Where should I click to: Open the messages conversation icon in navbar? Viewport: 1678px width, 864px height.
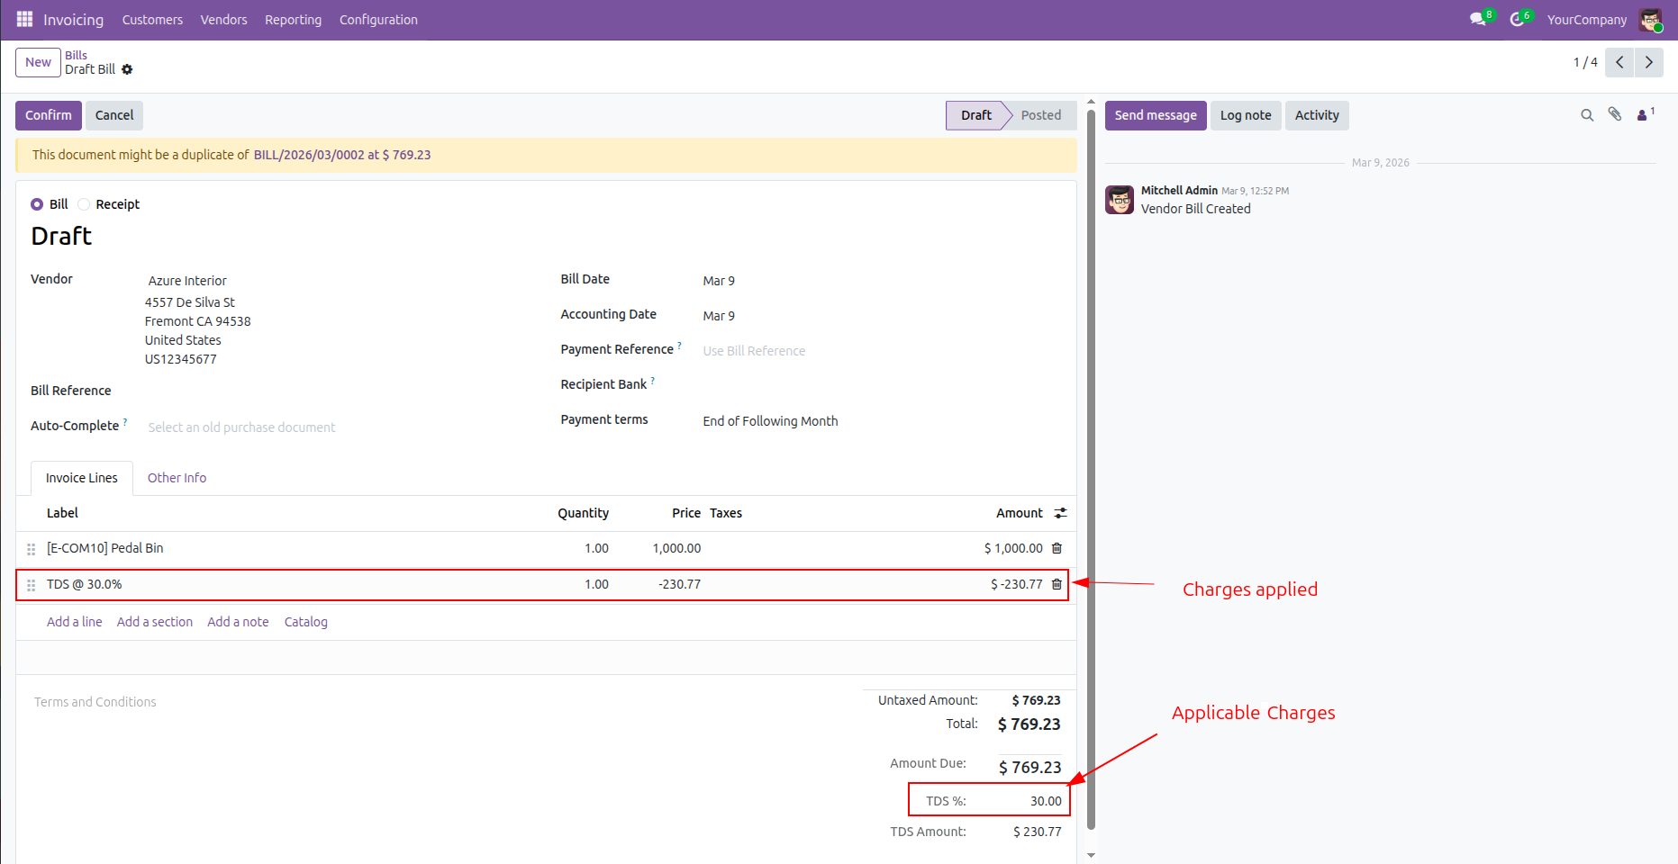[1478, 19]
